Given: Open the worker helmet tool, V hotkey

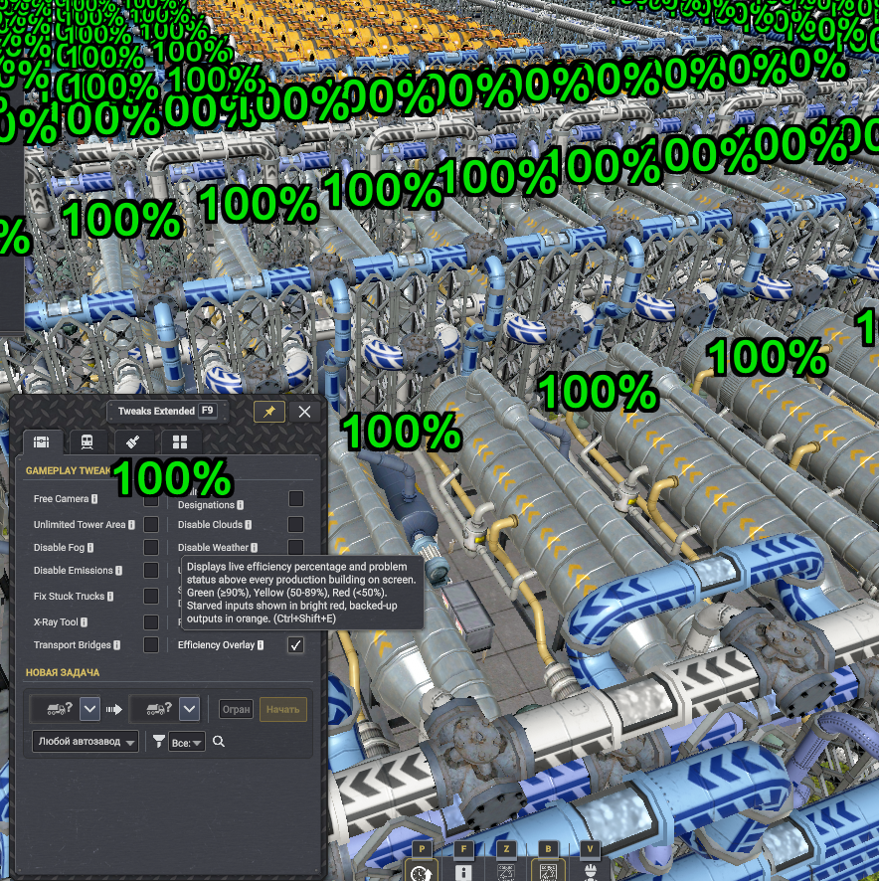Looking at the screenshot, I should pyautogui.click(x=590, y=871).
